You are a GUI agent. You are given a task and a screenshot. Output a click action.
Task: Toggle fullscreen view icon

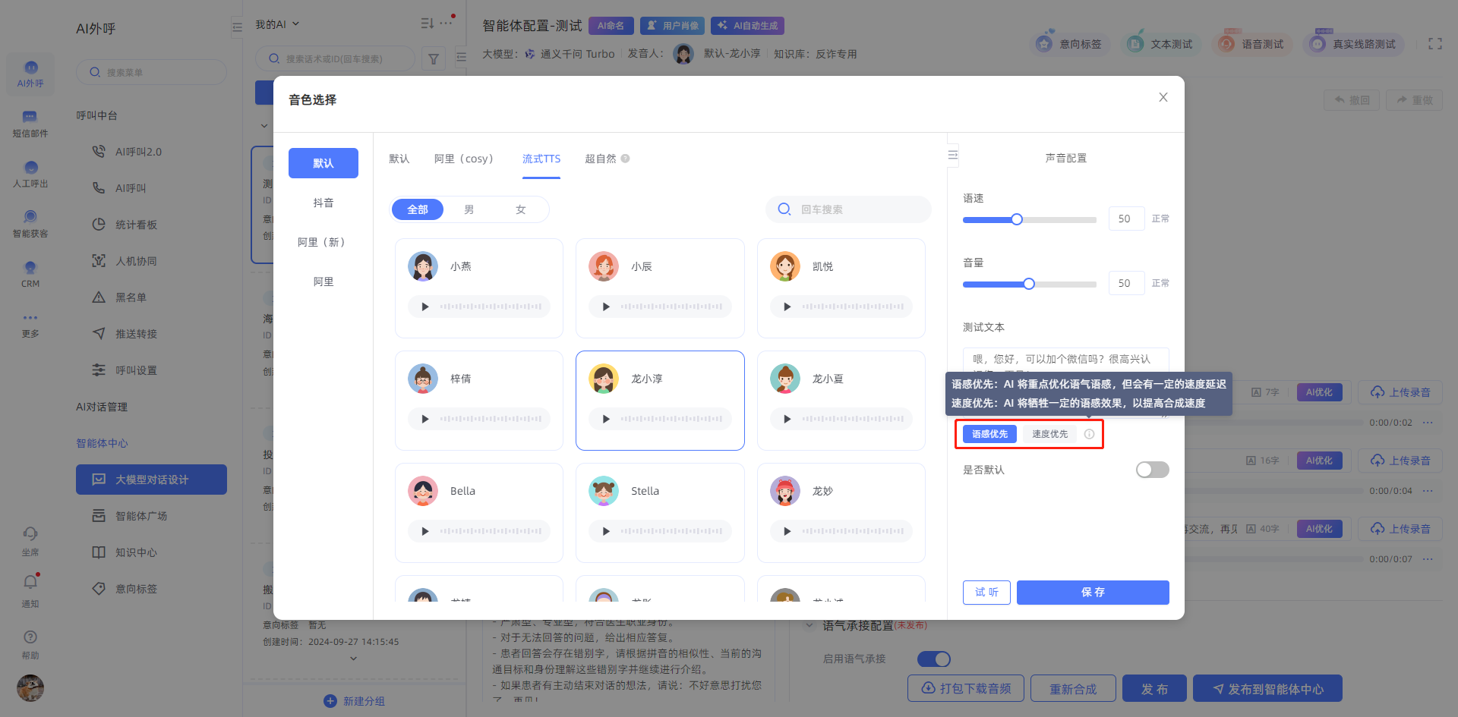1435,44
